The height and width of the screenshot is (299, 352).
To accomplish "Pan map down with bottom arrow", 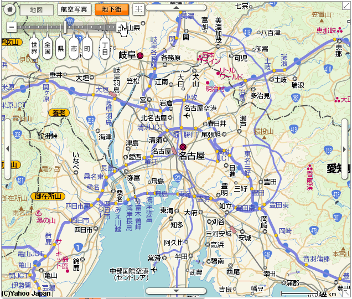I will click(x=176, y=291).
